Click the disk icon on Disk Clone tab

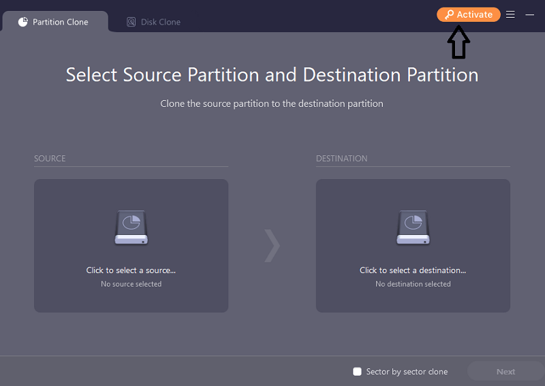point(131,22)
